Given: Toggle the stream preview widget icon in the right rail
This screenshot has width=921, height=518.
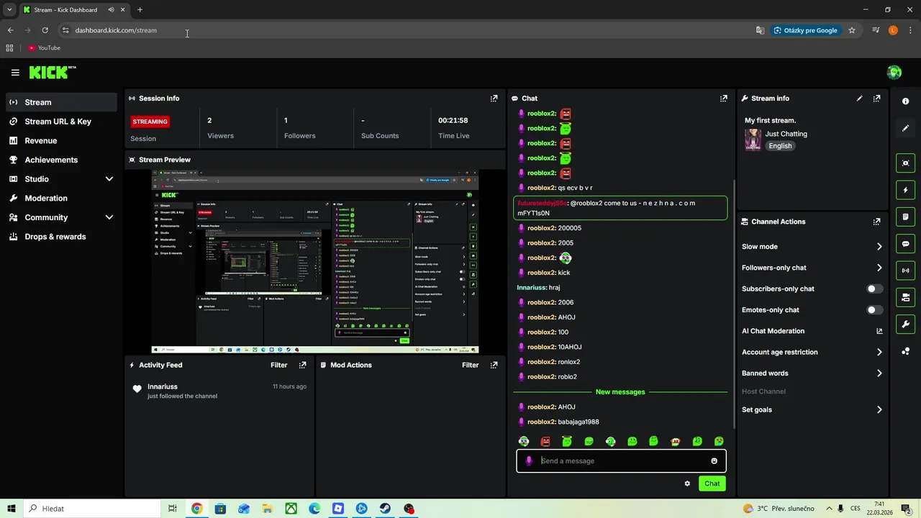Looking at the screenshot, I should (x=905, y=163).
